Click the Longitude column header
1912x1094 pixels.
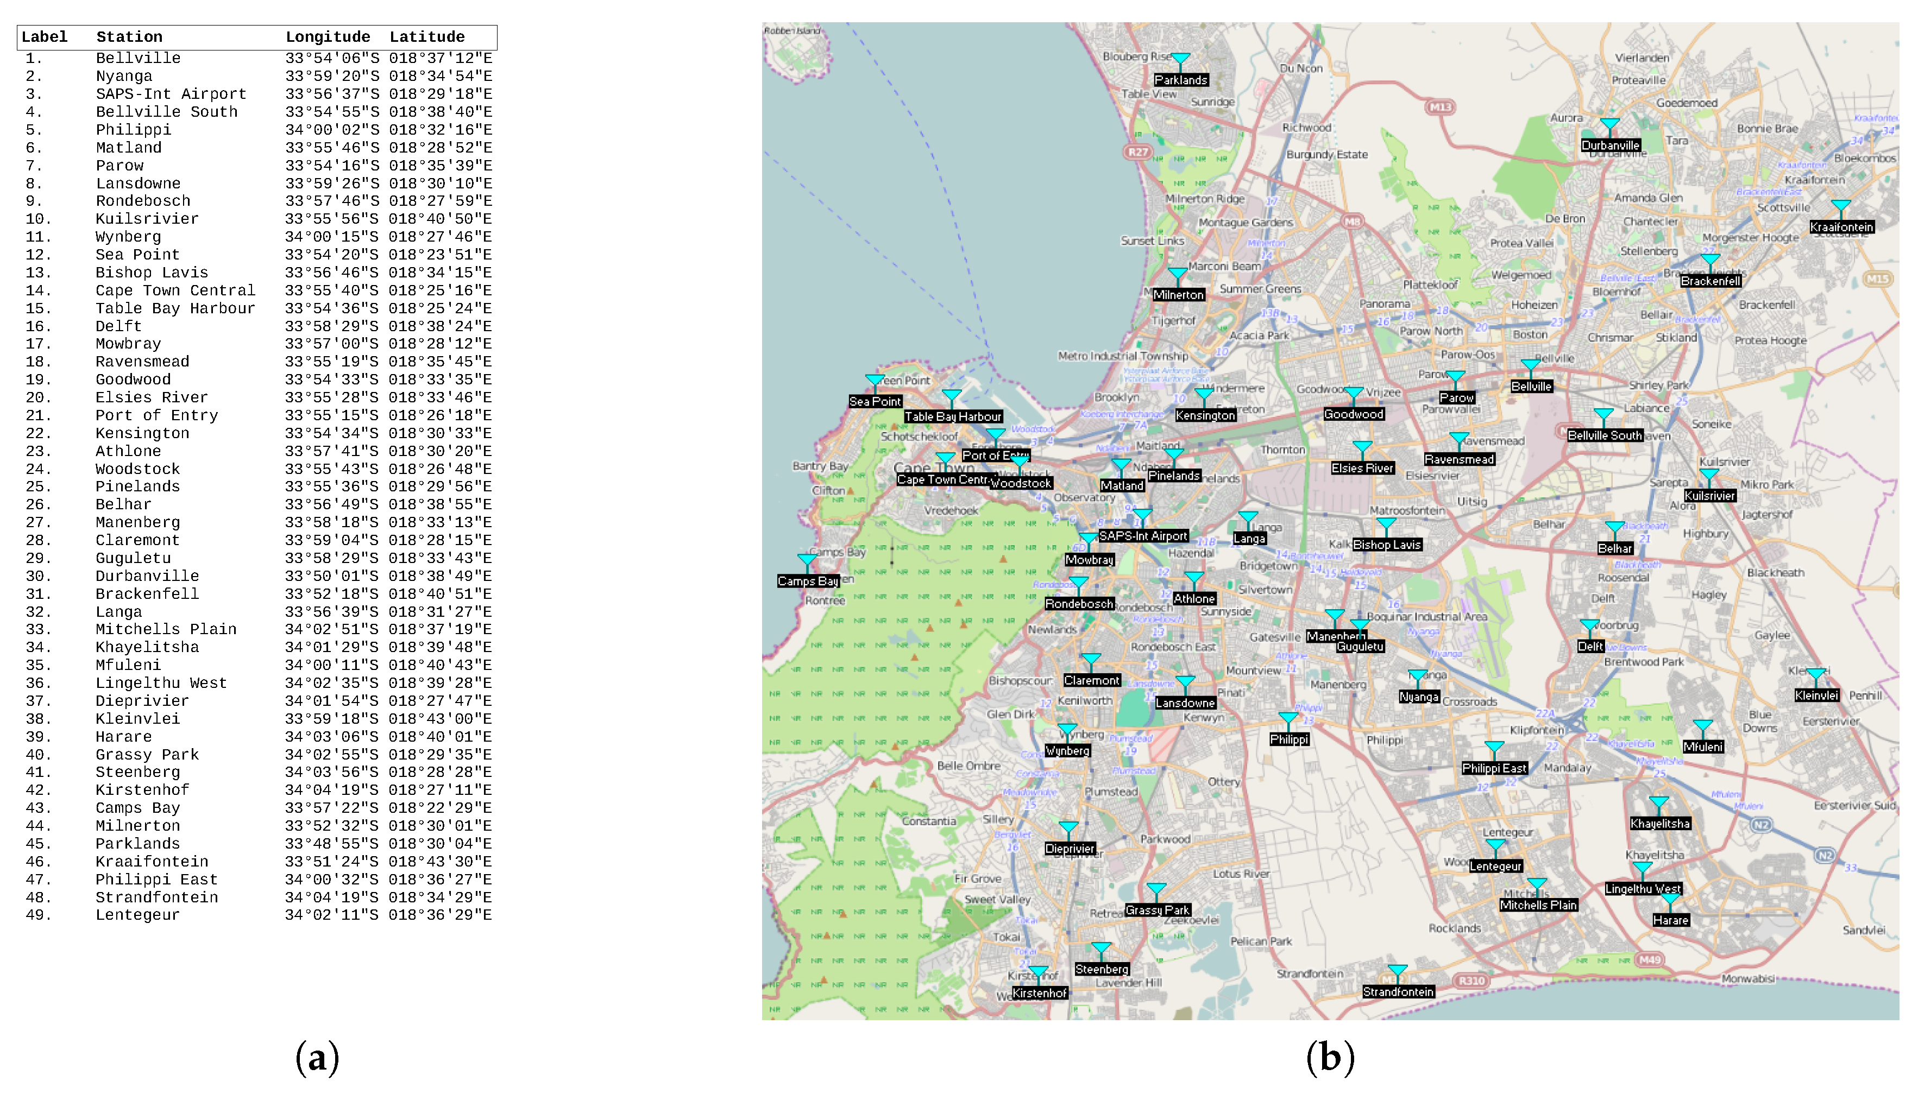[x=328, y=37]
